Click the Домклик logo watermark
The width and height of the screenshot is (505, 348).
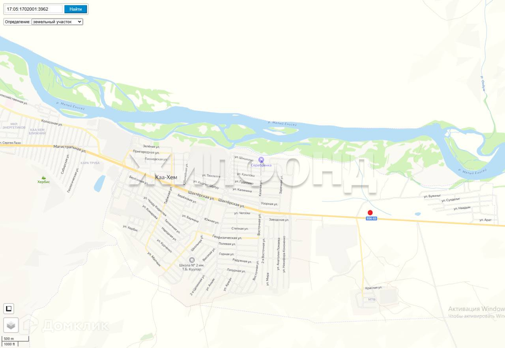point(65,326)
